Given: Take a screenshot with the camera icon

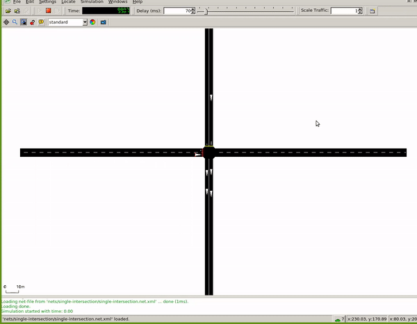Looking at the screenshot, I should (x=104, y=22).
